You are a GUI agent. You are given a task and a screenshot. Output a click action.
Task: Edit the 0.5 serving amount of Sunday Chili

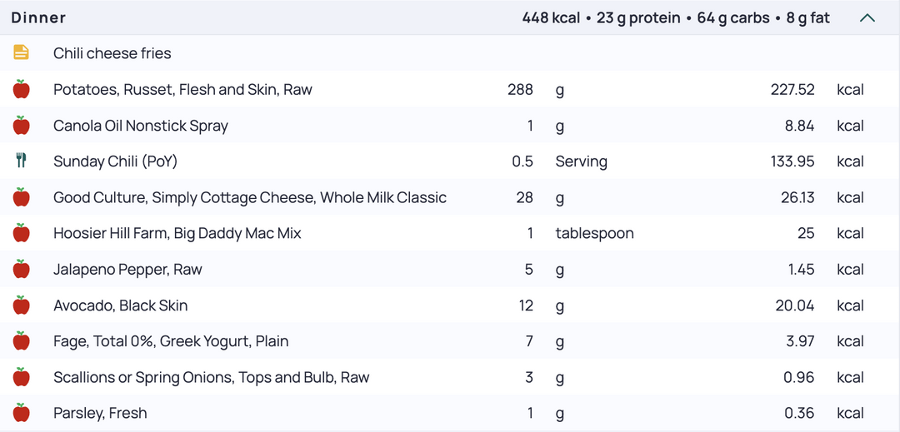click(522, 161)
